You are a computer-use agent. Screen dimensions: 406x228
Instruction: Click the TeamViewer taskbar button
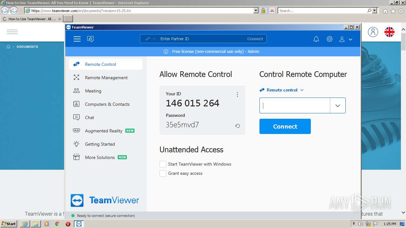(x=79, y=224)
